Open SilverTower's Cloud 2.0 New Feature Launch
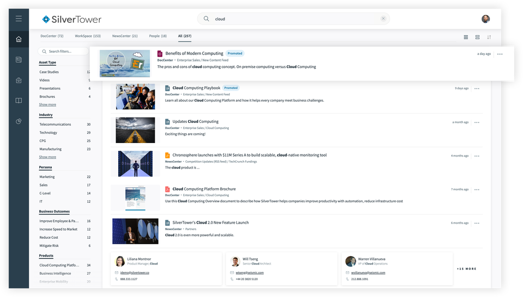The width and height of the screenshot is (523, 297). [x=210, y=222]
